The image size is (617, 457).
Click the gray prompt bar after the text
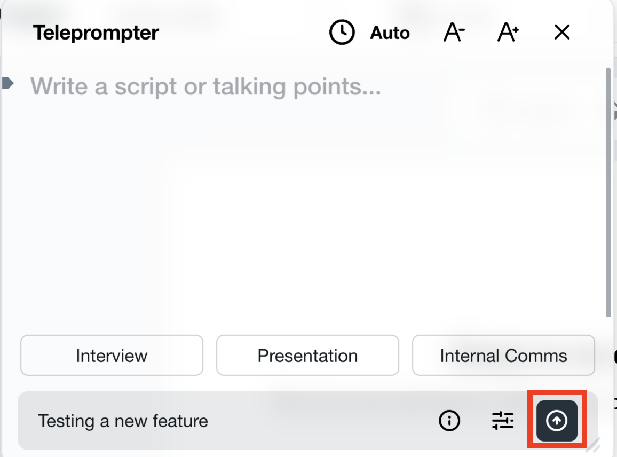tap(320, 421)
